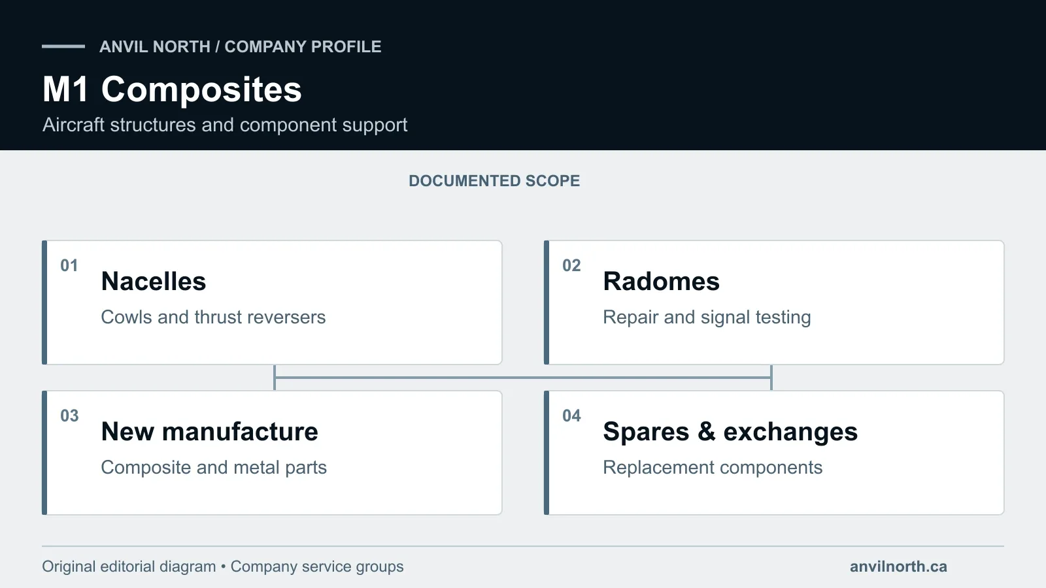Click 'Aircraft structures and component support' subtitle
The height and width of the screenshot is (588, 1046).
click(x=225, y=125)
